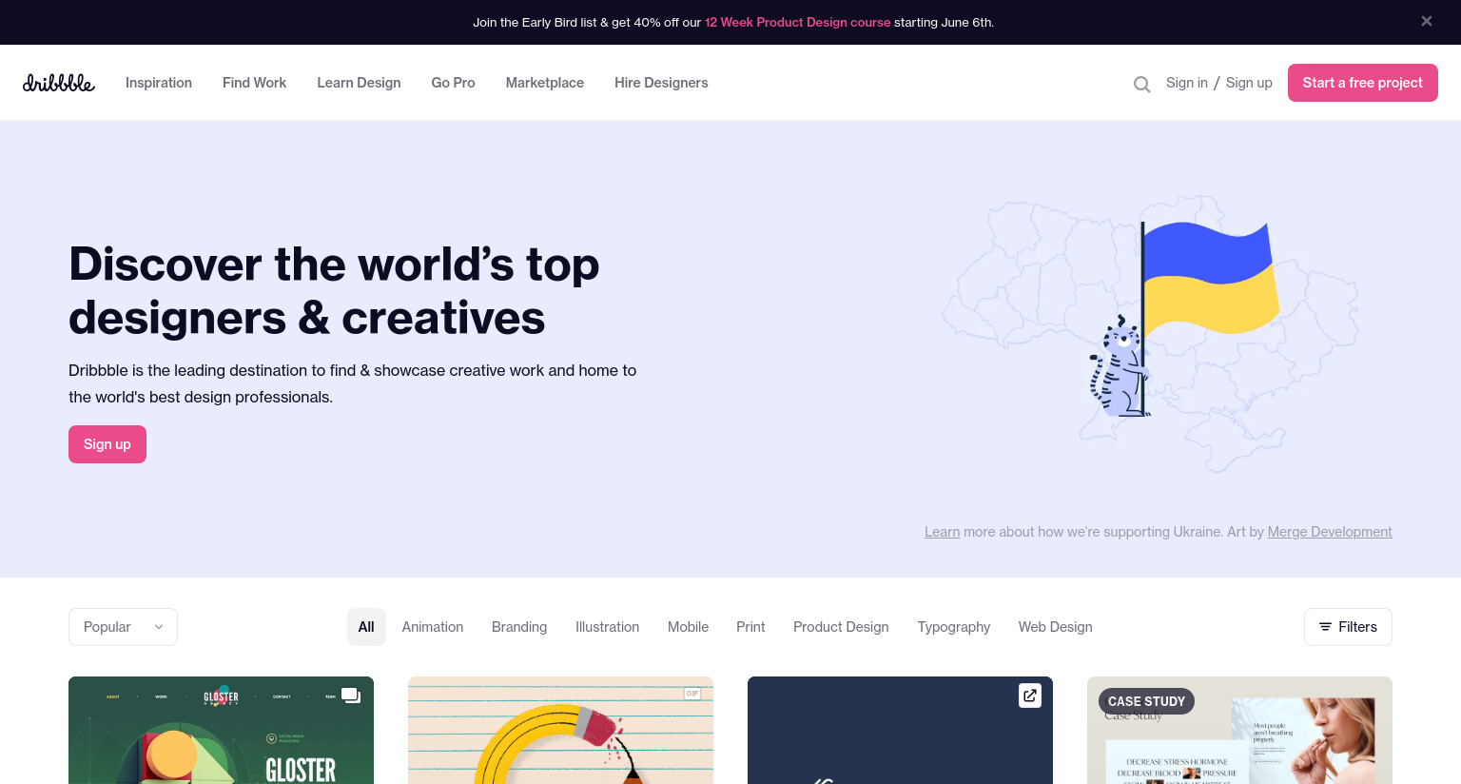The height and width of the screenshot is (784, 1461).
Task: Open the Inspiration menu
Action: (x=159, y=83)
